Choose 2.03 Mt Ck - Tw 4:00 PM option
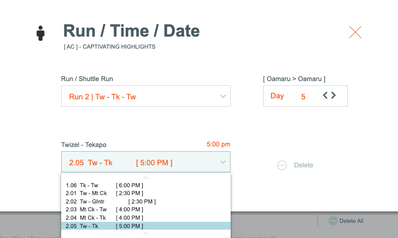 pyautogui.click(x=146, y=210)
